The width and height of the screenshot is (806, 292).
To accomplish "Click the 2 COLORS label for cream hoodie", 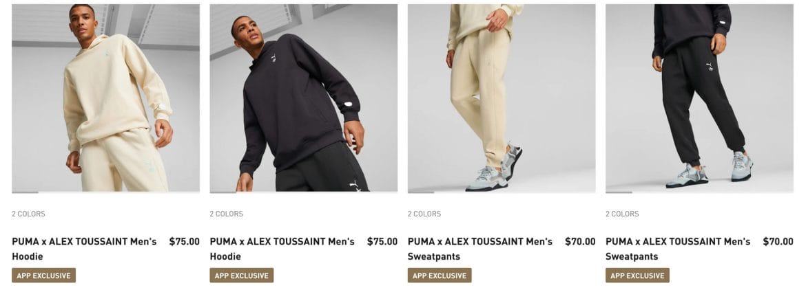I will click(x=28, y=214).
